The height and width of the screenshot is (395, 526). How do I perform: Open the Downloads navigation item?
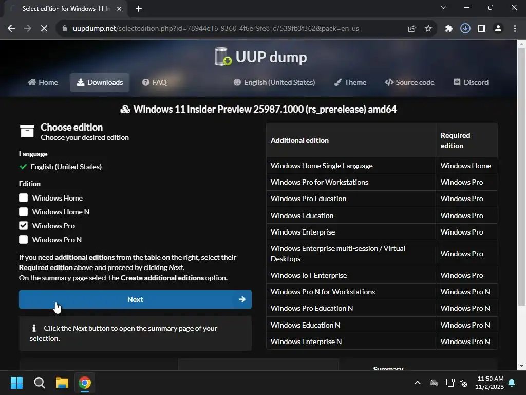(x=100, y=82)
